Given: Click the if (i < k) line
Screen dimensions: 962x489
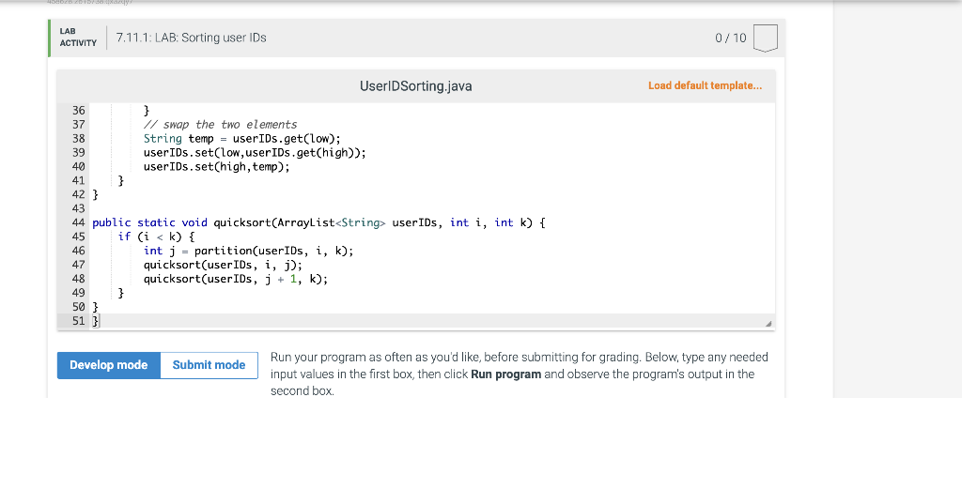Looking at the screenshot, I should pyautogui.click(x=157, y=237).
